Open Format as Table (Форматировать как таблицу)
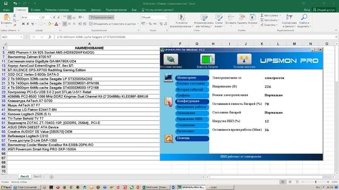Image resolution: width=339 pixels, height=190 pixels. point(203,21)
